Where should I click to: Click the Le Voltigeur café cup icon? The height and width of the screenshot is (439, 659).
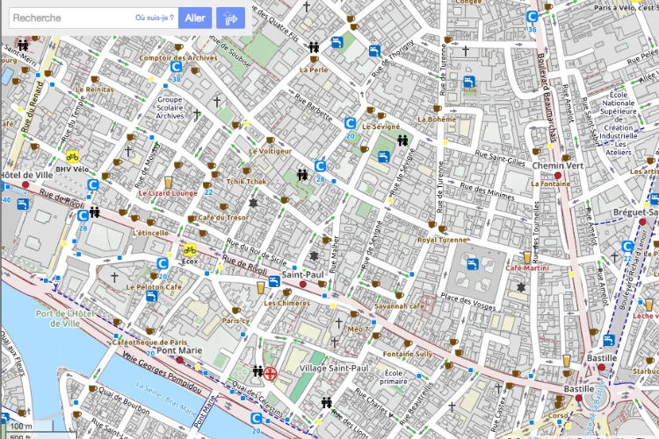point(271,140)
